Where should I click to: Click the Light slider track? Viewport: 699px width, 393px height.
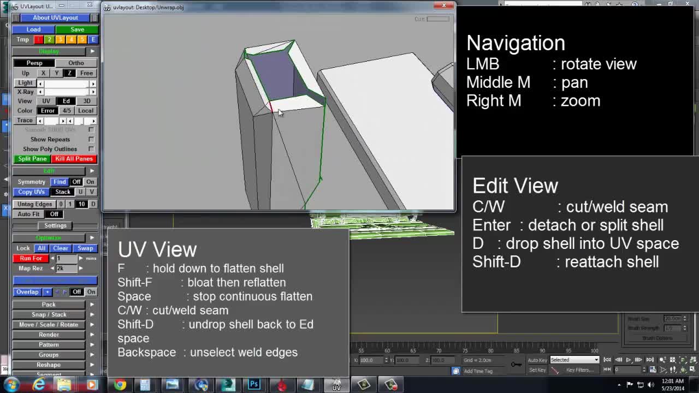(x=67, y=83)
